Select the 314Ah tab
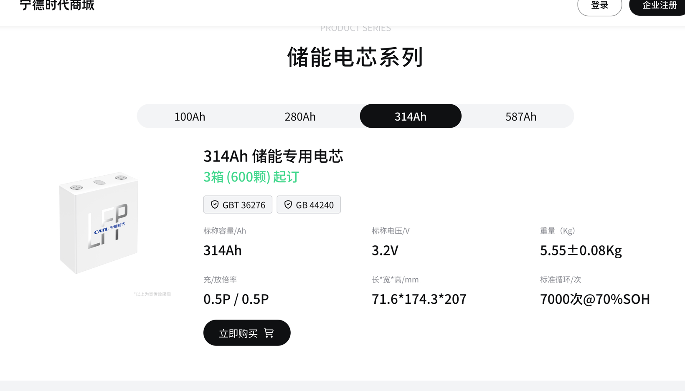This screenshot has width=685, height=391. (x=411, y=116)
